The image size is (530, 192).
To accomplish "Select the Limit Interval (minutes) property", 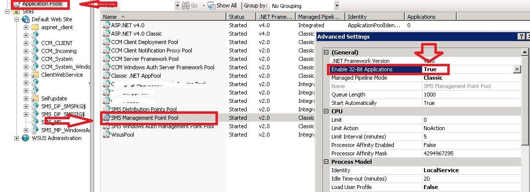I will [x=359, y=137].
